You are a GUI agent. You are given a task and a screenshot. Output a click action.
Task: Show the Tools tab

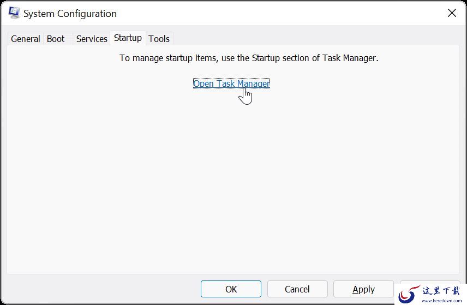pyautogui.click(x=159, y=39)
